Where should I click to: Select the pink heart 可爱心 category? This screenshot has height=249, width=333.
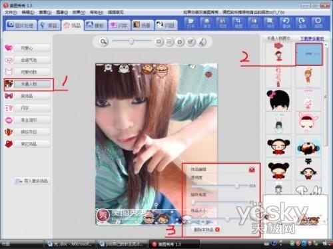[x=27, y=48]
